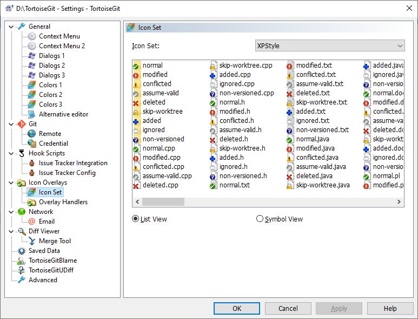Click the Merge Tool fork icon
The width and height of the screenshot is (418, 319).
pos(32,241)
